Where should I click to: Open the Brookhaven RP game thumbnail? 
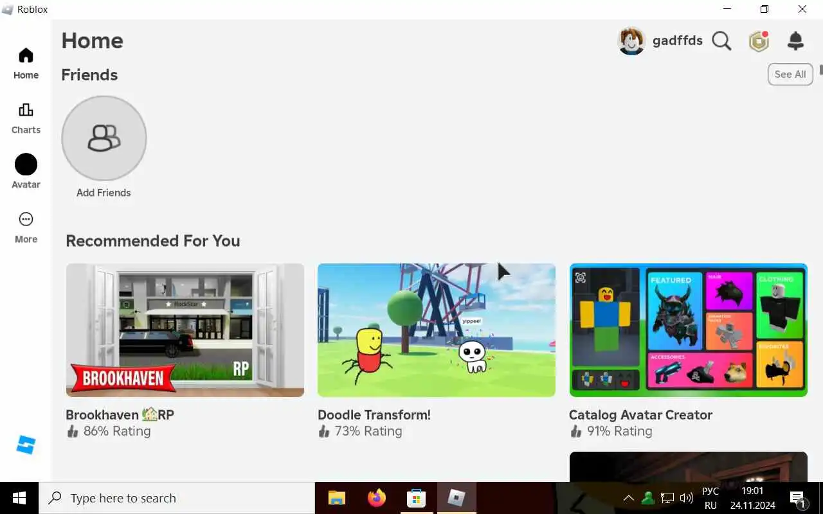pyautogui.click(x=185, y=330)
